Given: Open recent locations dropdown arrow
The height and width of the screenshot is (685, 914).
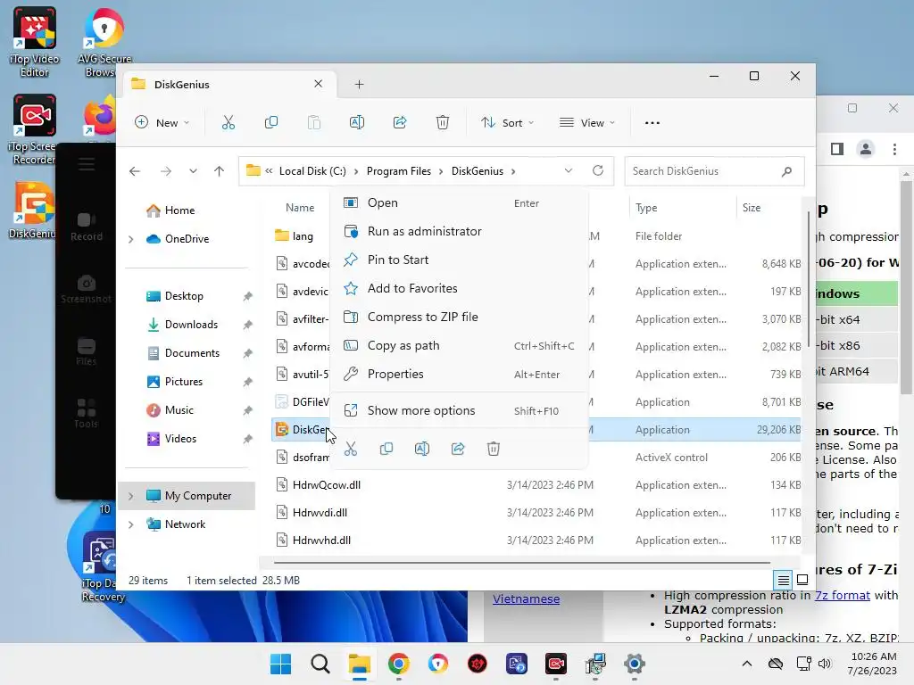Looking at the screenshot, I should coord(193,171).
